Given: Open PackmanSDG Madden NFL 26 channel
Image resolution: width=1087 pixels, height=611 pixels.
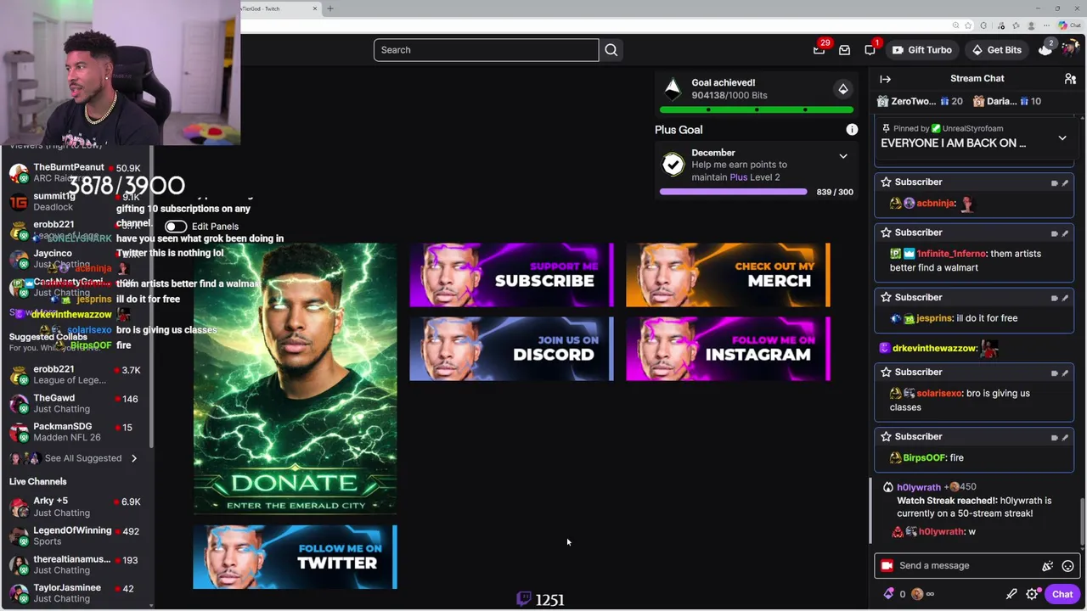Looking at the screenshot, I should 76,432.
